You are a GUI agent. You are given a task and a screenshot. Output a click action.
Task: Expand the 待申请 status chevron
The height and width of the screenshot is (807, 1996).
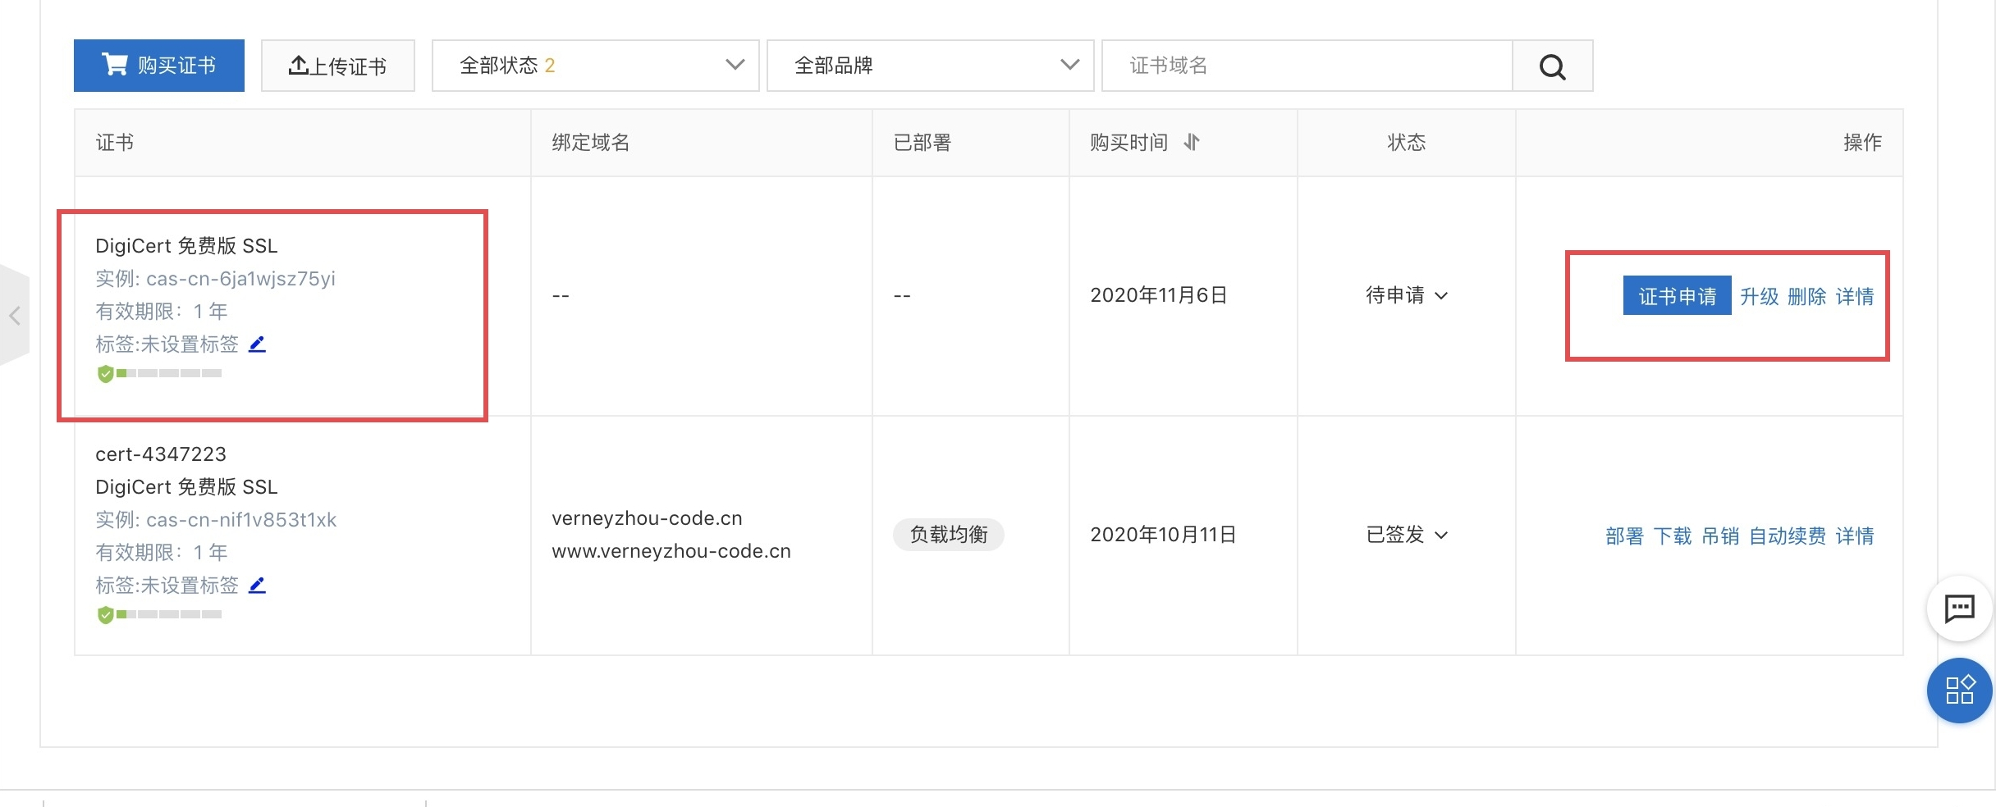click(x=1441, y=296)
